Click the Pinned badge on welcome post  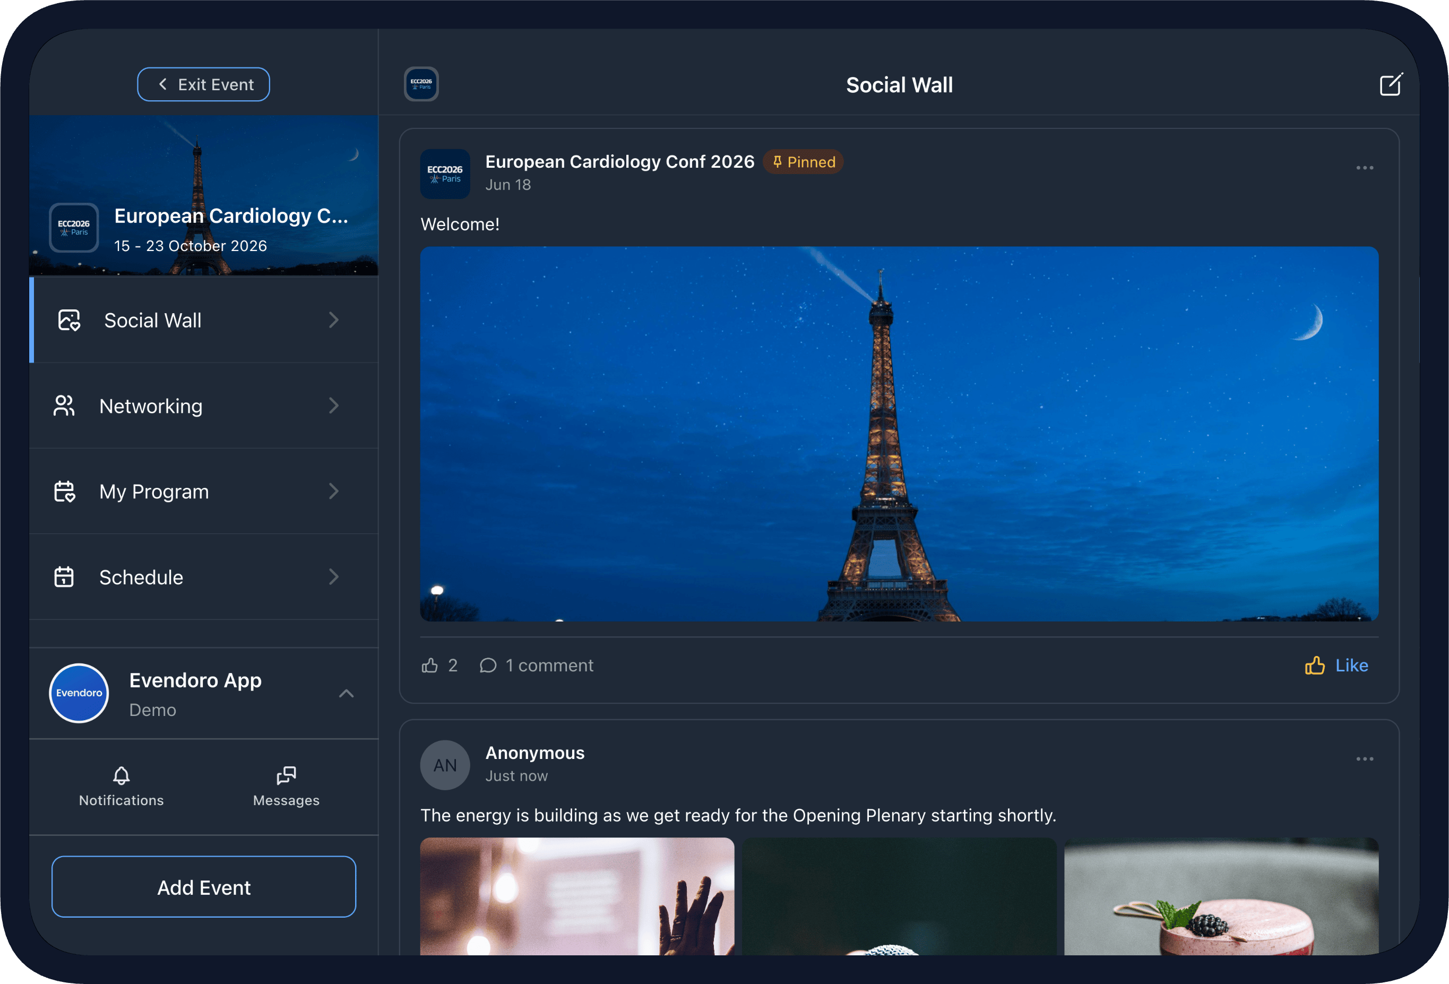point(804,162)
